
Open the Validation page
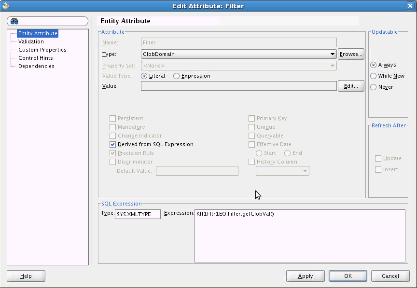[31, 41]
